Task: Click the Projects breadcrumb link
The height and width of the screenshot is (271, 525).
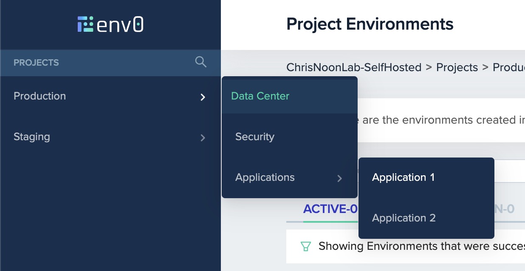Action: click(x=457, y=67)
